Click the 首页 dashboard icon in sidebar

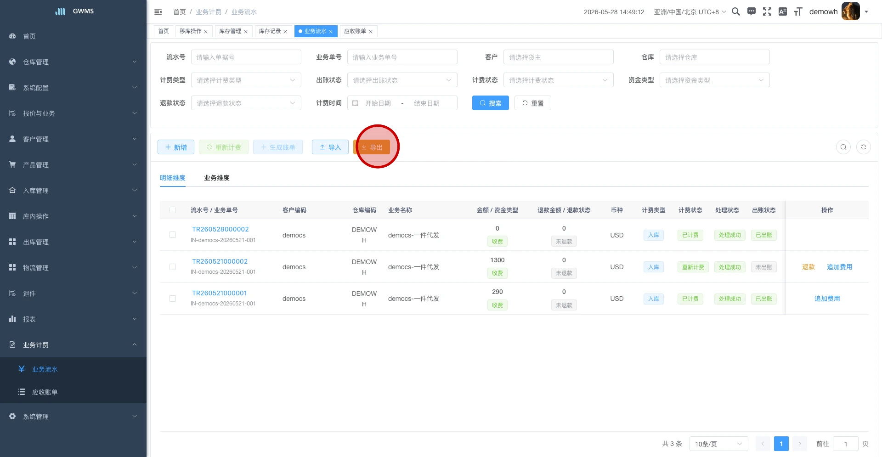pyautogui.click(x=12, y=36)
